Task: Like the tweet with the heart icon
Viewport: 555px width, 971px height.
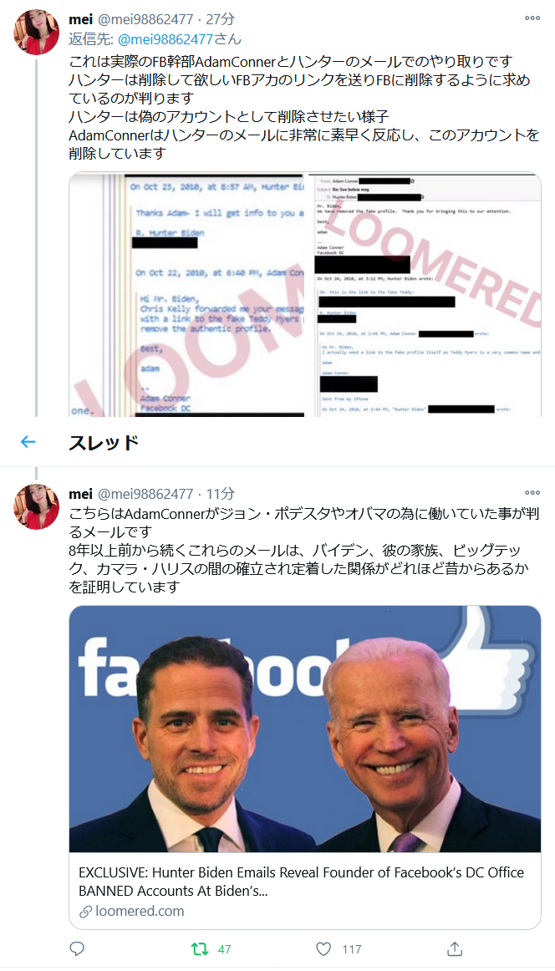Action: coord(323,948)
